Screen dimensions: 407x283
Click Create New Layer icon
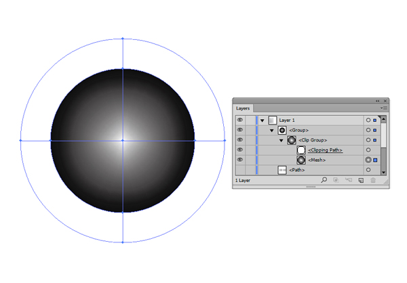coord(361,180)
